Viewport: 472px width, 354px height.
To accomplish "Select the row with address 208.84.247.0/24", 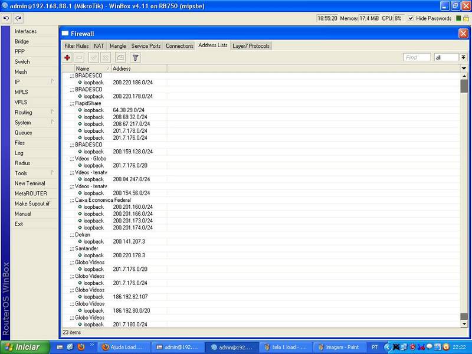I will click(x=261, y=179).
